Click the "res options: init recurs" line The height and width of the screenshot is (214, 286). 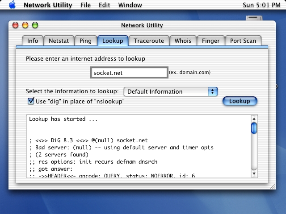pos(93,161)
